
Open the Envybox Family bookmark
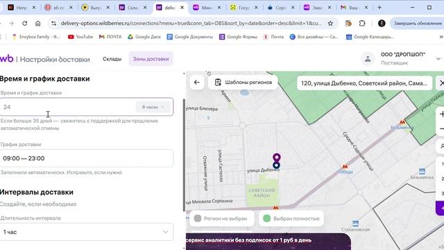36,37
